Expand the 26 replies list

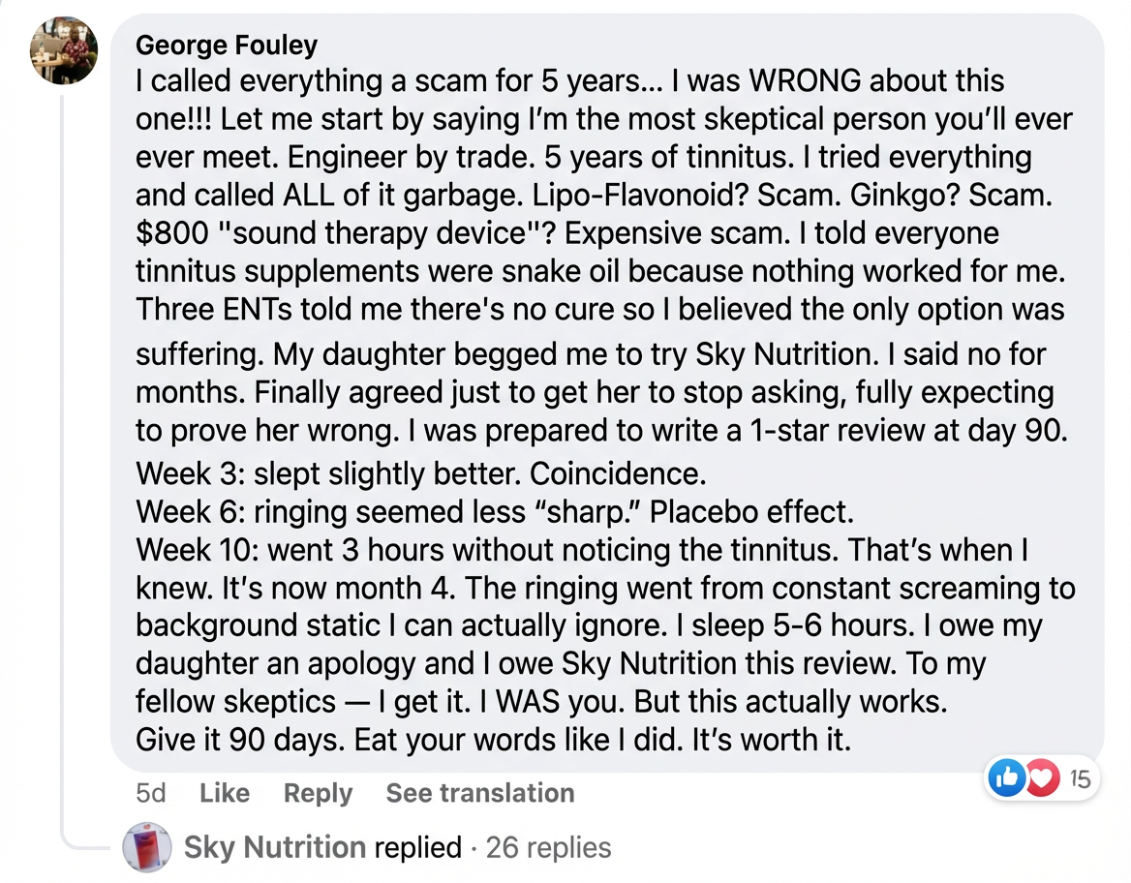pos(548,847)
